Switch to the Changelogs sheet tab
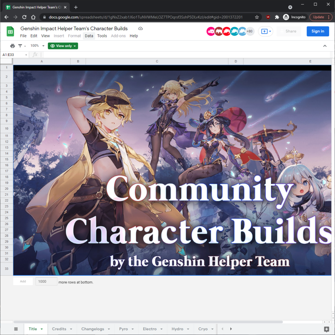 pyautogui.click(x=92, y=329)
